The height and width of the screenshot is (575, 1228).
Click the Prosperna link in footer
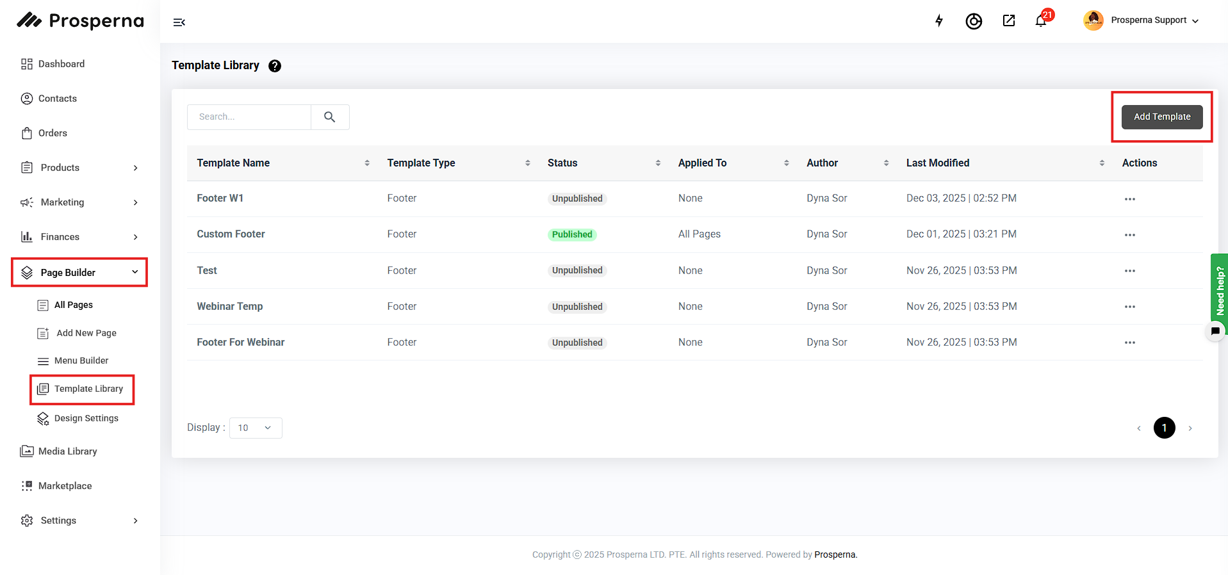click(x=835, y=555)
